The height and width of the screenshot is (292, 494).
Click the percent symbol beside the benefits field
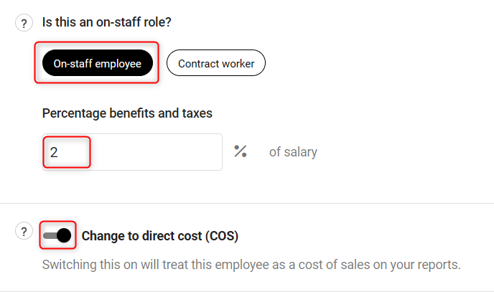pyautogui.click(x=241, y=151)
